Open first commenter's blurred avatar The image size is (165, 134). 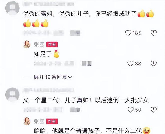[12, 8]
